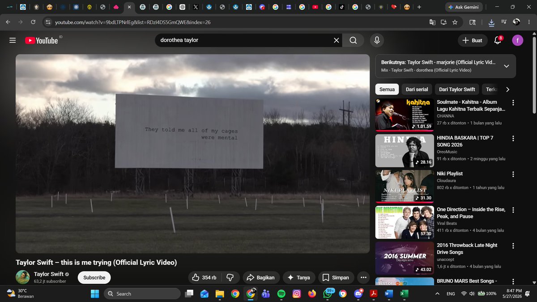The width and height of the screenshot is (537, 302).
Task: Open options for Soulmate Kahitna video
Action: click(x=513, y=102)
